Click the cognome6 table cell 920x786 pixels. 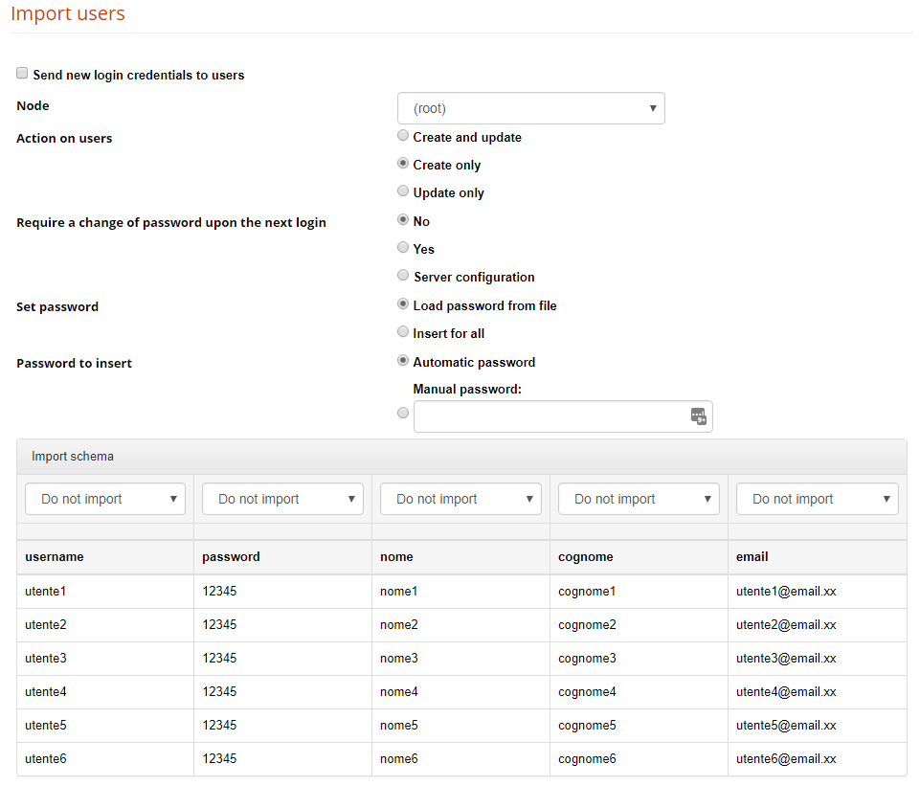point(586,758)
